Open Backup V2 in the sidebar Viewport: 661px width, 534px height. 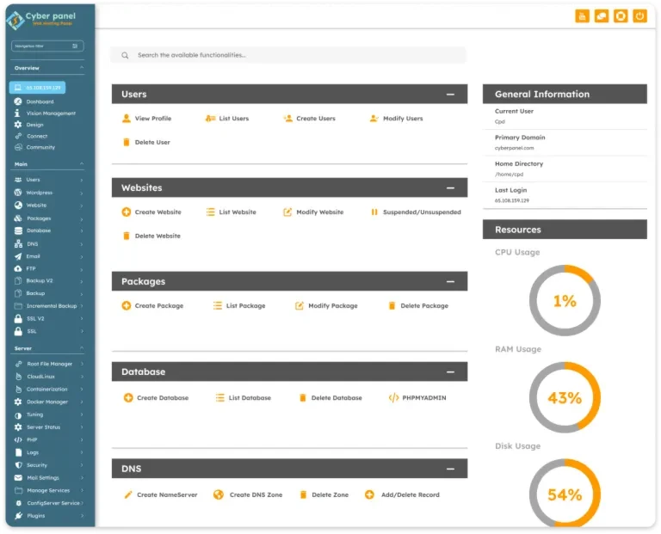coord(47,280)
